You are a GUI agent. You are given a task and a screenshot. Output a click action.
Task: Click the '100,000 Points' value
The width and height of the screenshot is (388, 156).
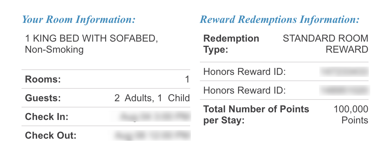coord(351,115)
